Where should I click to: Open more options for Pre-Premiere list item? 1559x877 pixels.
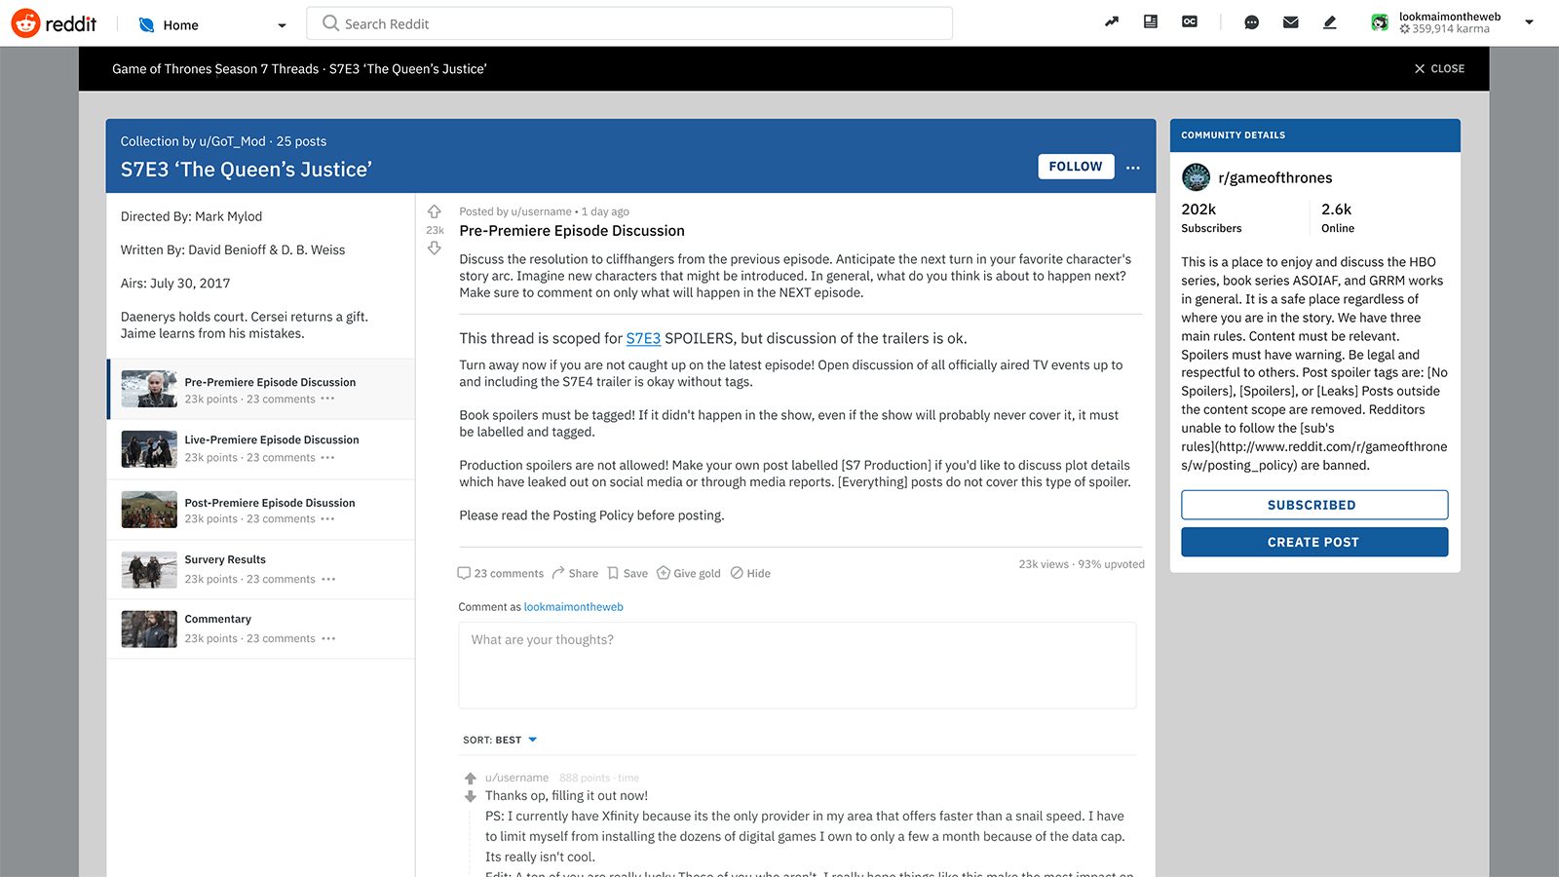[x=328, y=399]
